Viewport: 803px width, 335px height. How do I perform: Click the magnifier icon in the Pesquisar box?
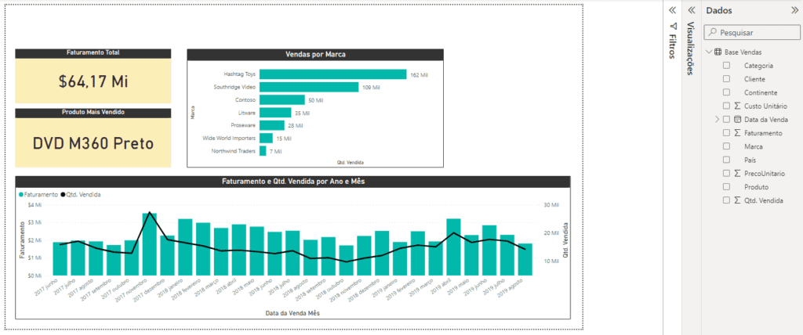(714, 32)
